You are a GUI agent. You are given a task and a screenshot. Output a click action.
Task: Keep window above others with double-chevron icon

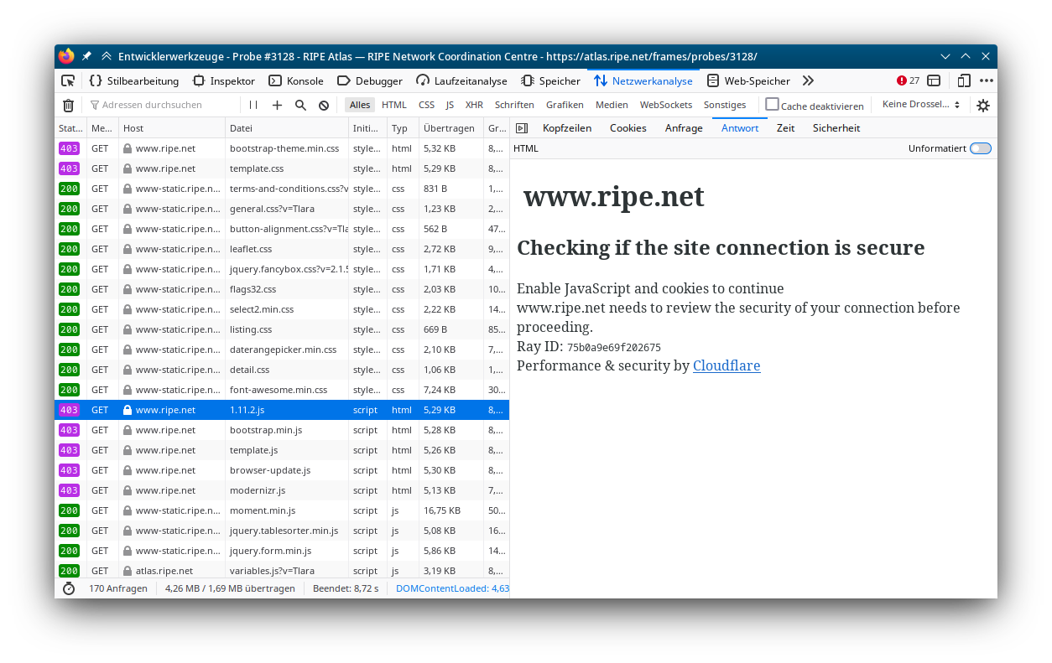point(107,56)
